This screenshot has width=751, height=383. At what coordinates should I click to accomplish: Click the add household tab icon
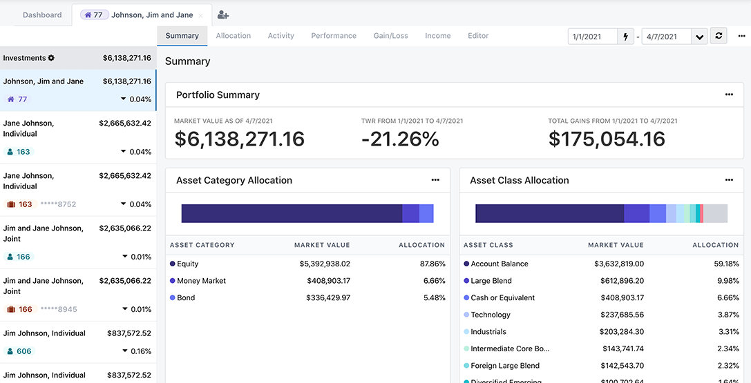[222, 14]
